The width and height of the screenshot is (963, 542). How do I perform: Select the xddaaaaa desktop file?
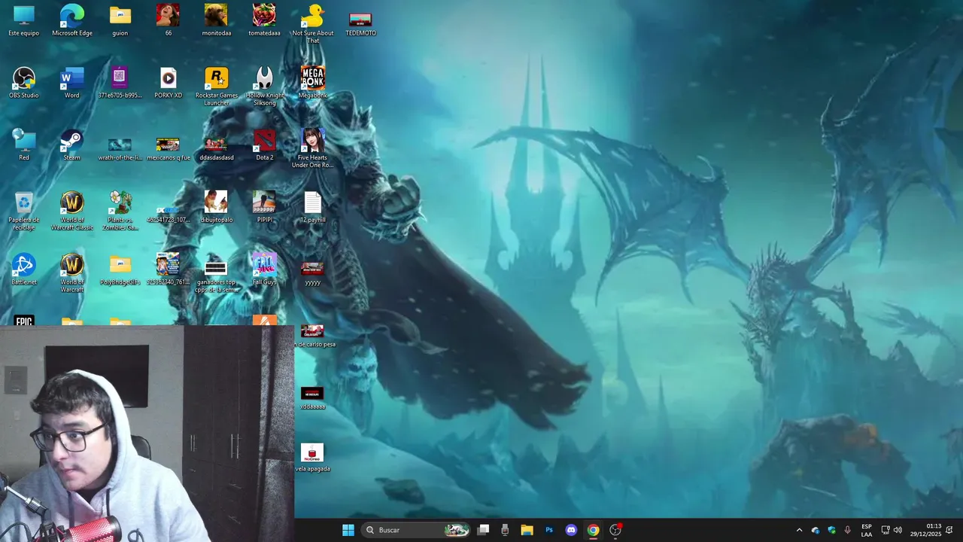(x=312, y=397)
